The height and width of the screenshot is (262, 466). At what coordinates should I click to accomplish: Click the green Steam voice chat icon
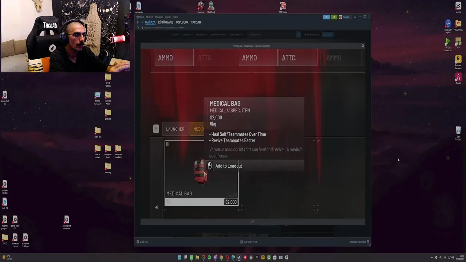point(334,17)
